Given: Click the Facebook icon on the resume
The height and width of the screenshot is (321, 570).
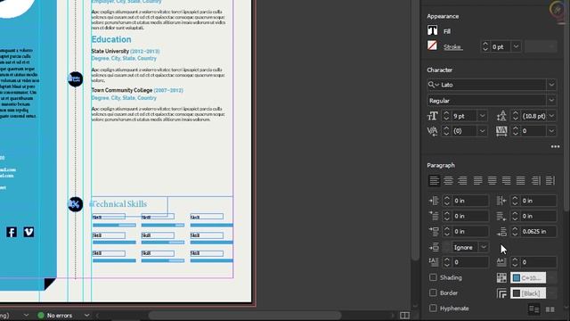Looking at the screenshot, I should click(12, 232).
